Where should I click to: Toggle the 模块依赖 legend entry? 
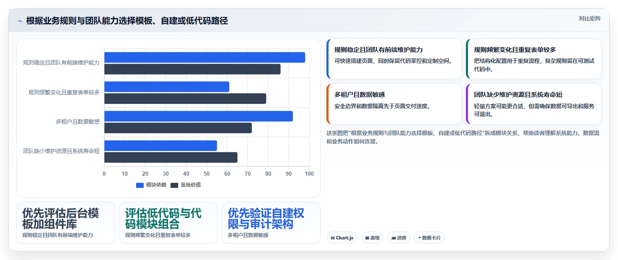coord(151,185)
